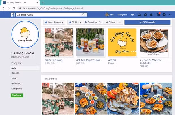Open the three dots more options button
175x115 pixels.
120,22
